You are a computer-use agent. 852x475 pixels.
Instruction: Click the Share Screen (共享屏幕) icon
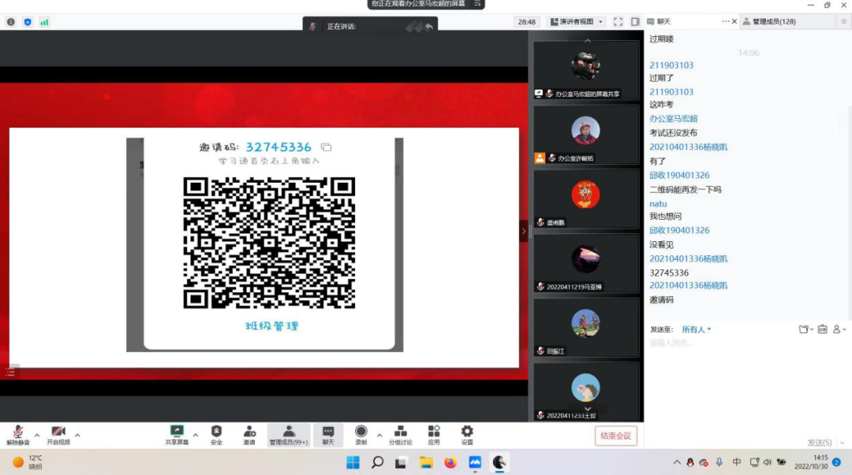tap(177, 434)
